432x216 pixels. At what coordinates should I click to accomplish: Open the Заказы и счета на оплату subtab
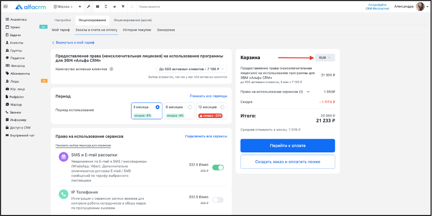(97, 30)
